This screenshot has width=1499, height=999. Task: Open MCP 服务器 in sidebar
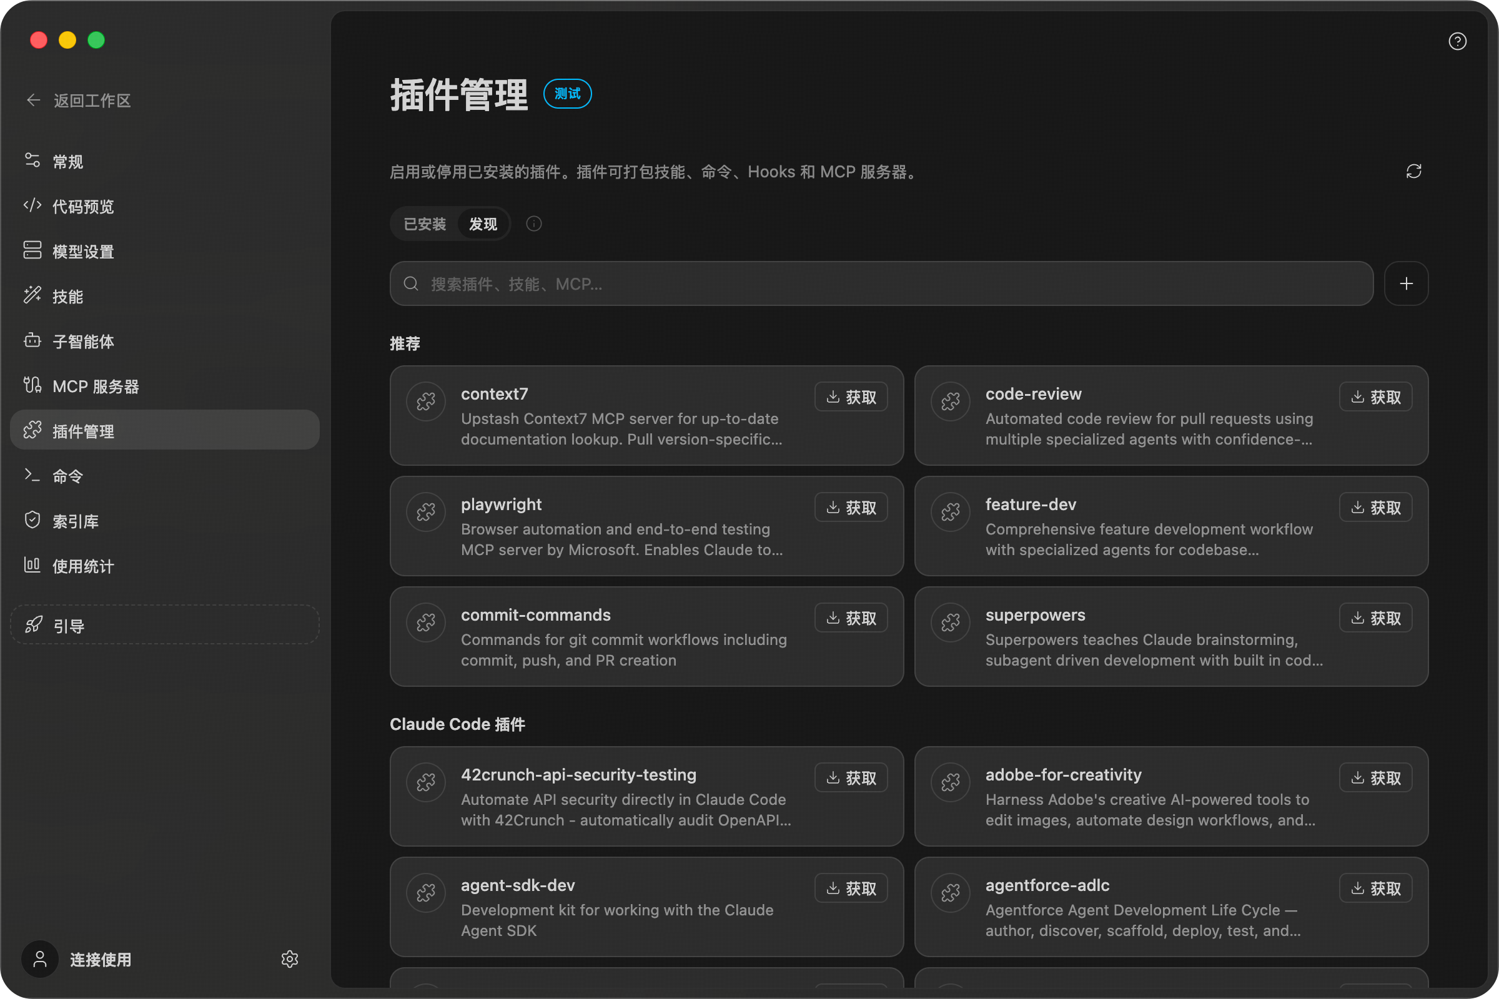(x=164, y=386)
